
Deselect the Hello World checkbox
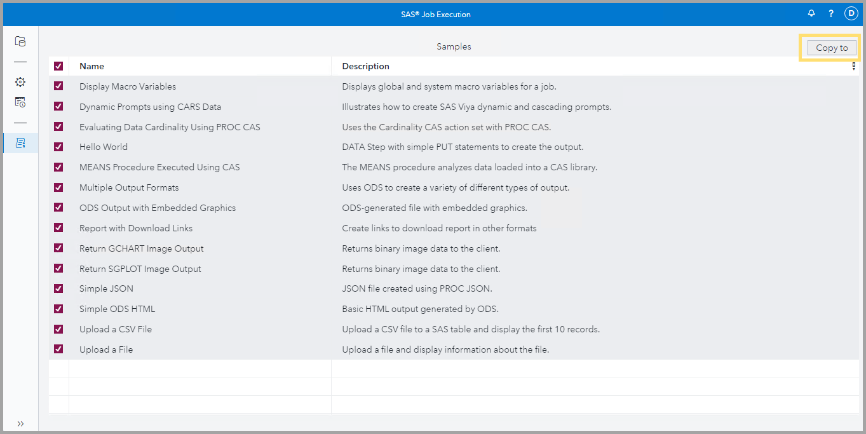(x=58, y=146)
